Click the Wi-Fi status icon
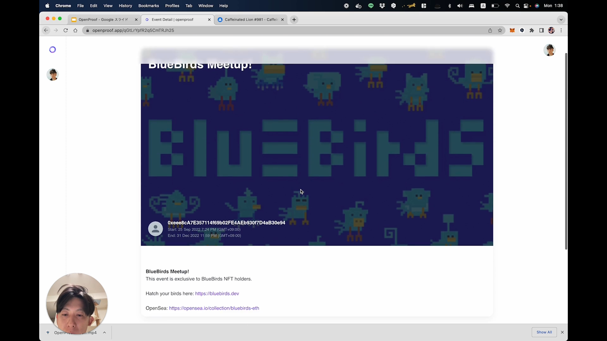The image size is (607, 341). [507, 6]
